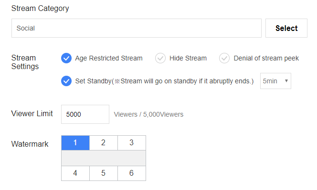Click the Select category button
Viewport: 317px width, 190px height.
click(x=286, y=28)
